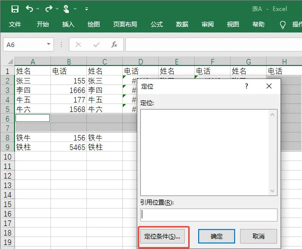Click cell A8 containing 铁牛
The image size is (302, 249).
coord(33,137)
